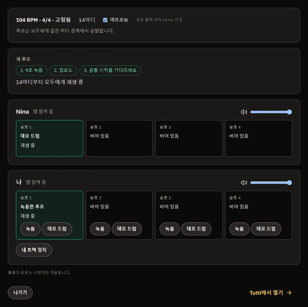Load 데모 드럼 into my slot 4
The image size is (308, 307).
266,229
